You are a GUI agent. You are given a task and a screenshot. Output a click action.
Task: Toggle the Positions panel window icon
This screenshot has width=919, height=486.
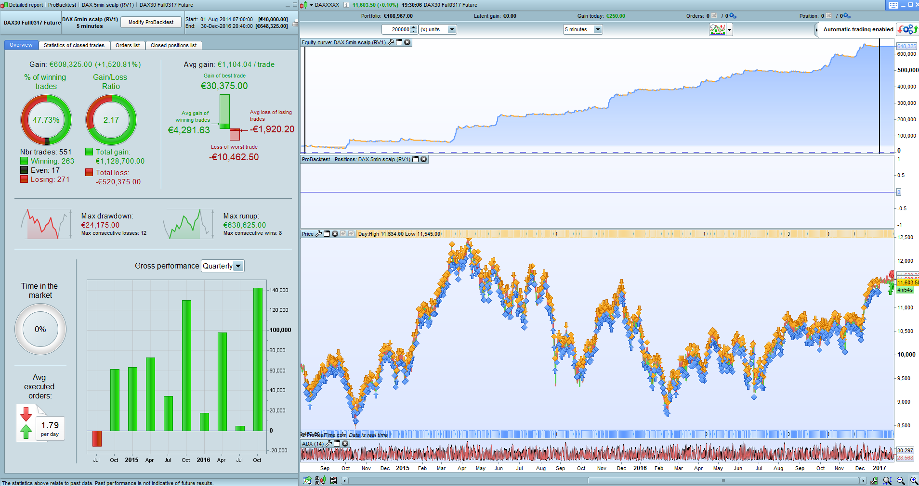(416, 159)
